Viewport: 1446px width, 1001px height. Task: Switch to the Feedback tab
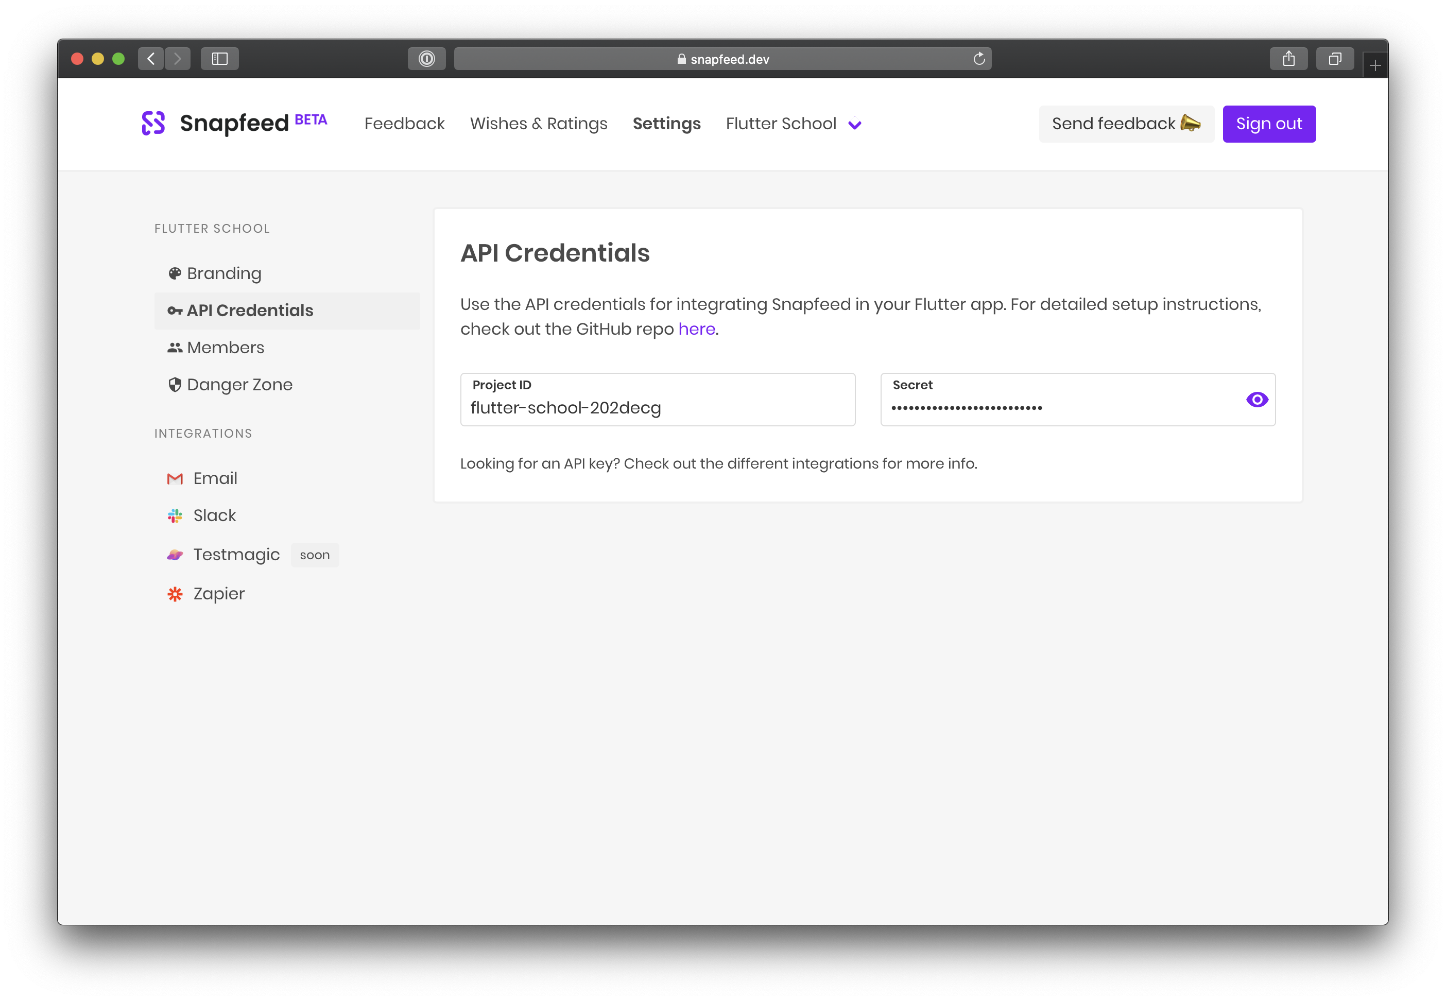(404, 124)
